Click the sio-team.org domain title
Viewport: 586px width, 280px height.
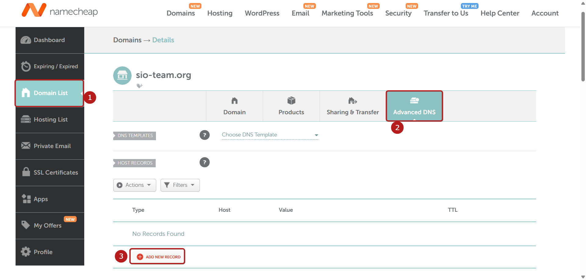point(164,75)
